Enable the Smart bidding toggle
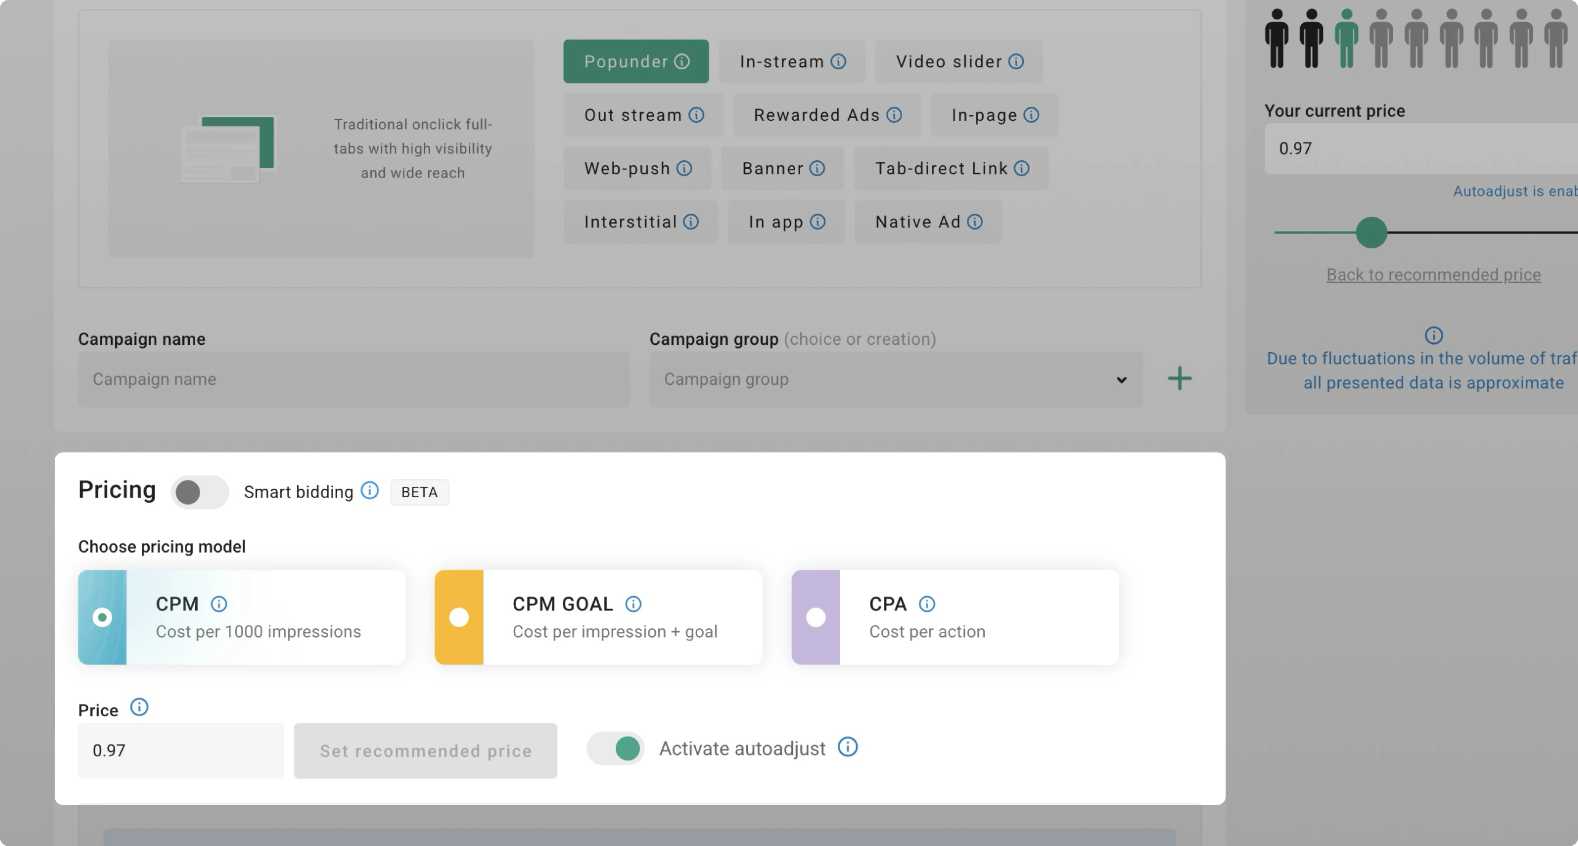The width and height of the screenshot is (1578, 846). (x=200, y=492)
